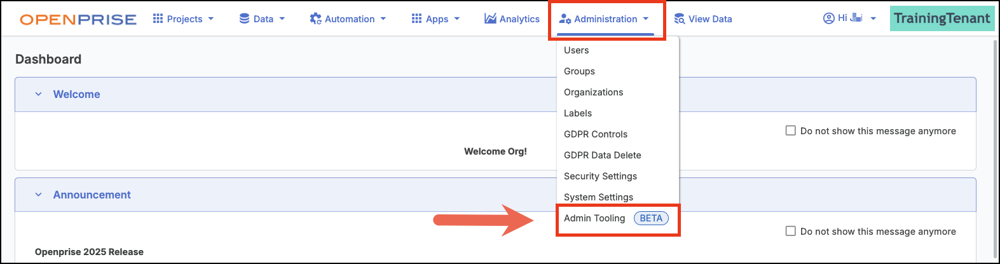Viewport: 1000px width, 264px height.
Task: Click the Automation gears icon
Action: (x=315, y=18)
